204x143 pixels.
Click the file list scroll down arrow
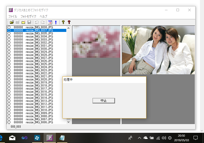tap(68, 122)
